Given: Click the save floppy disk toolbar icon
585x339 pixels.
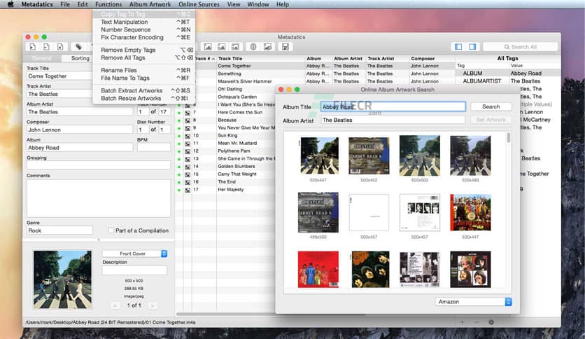Looking at the screenshot, I should pos(285,47).
